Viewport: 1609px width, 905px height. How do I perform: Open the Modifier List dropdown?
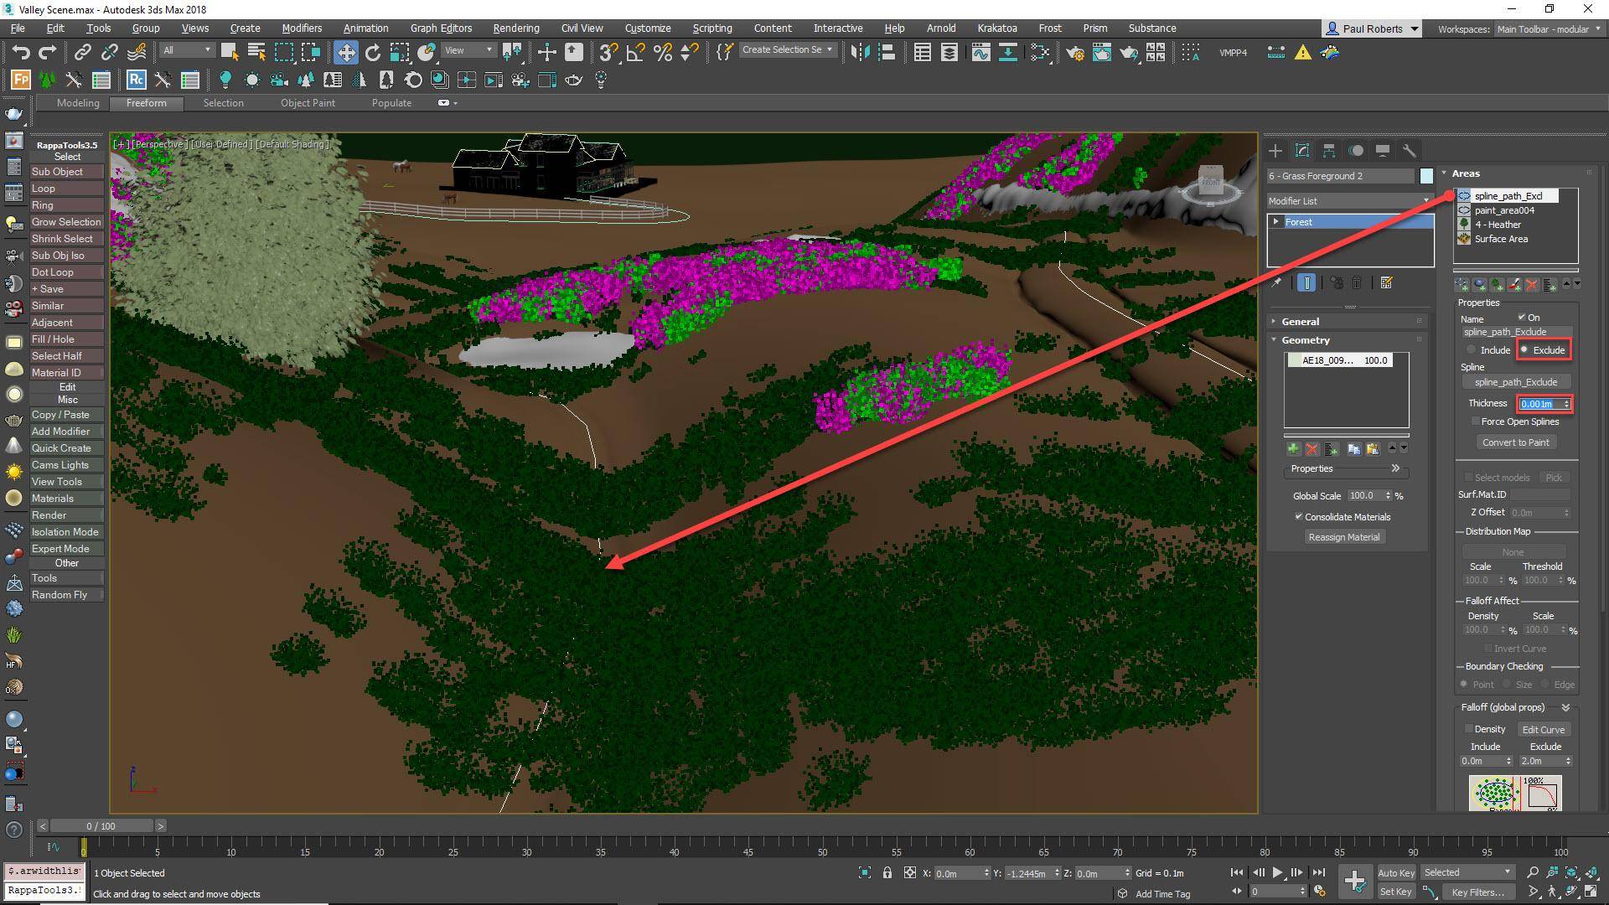coord(1425,201)
